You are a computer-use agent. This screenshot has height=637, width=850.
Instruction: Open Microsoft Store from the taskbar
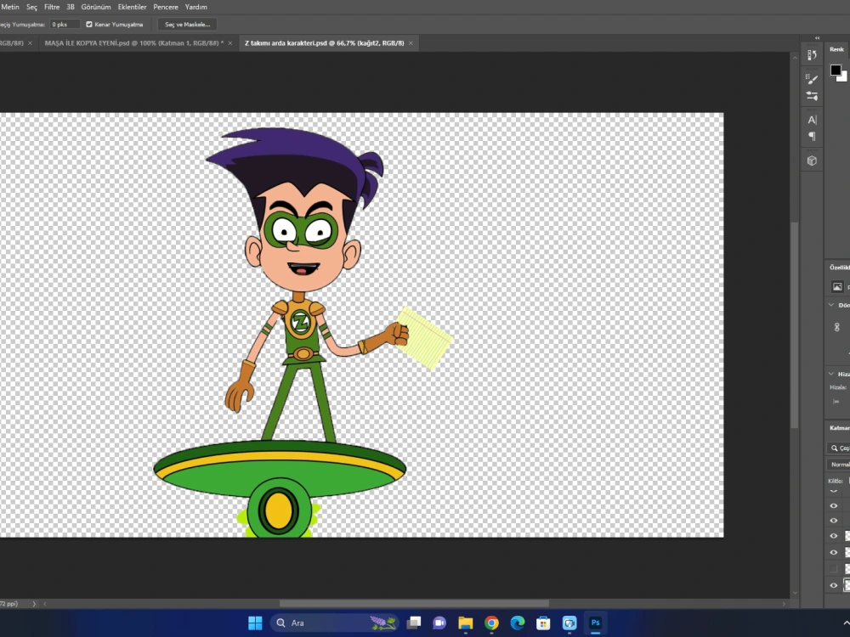pos(543,623)
